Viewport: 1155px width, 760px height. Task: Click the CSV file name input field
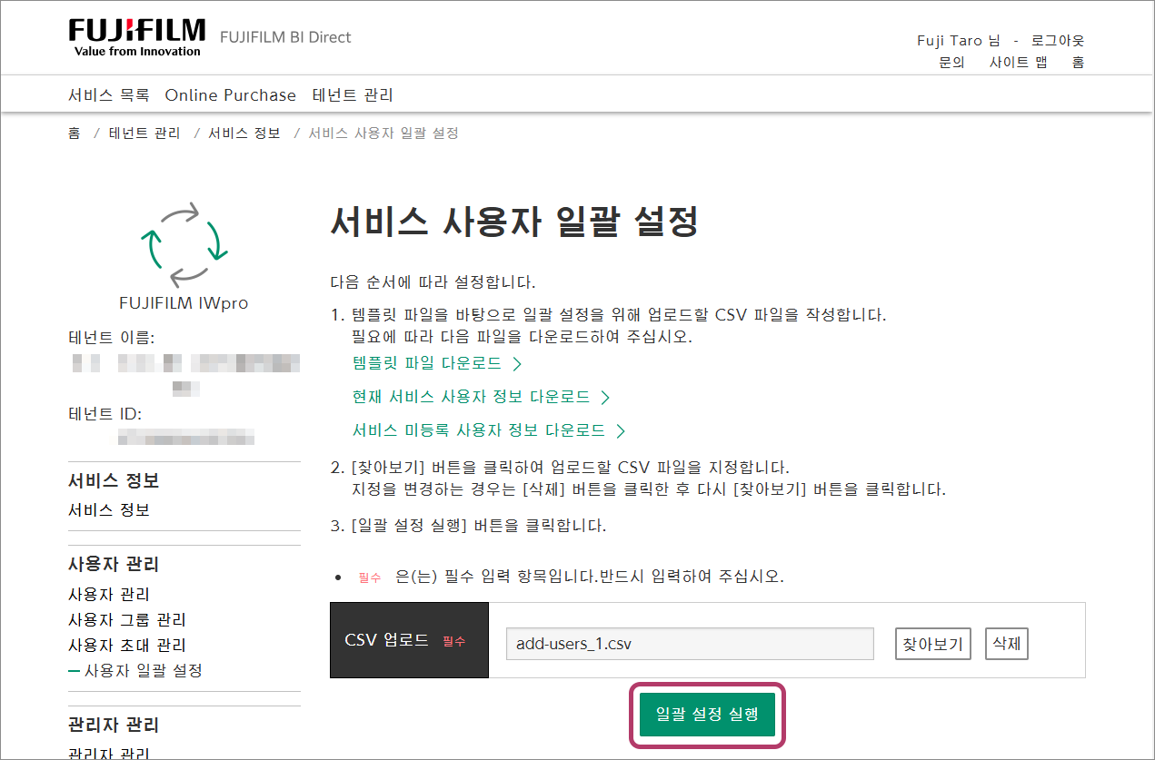(x=690, y=644)
